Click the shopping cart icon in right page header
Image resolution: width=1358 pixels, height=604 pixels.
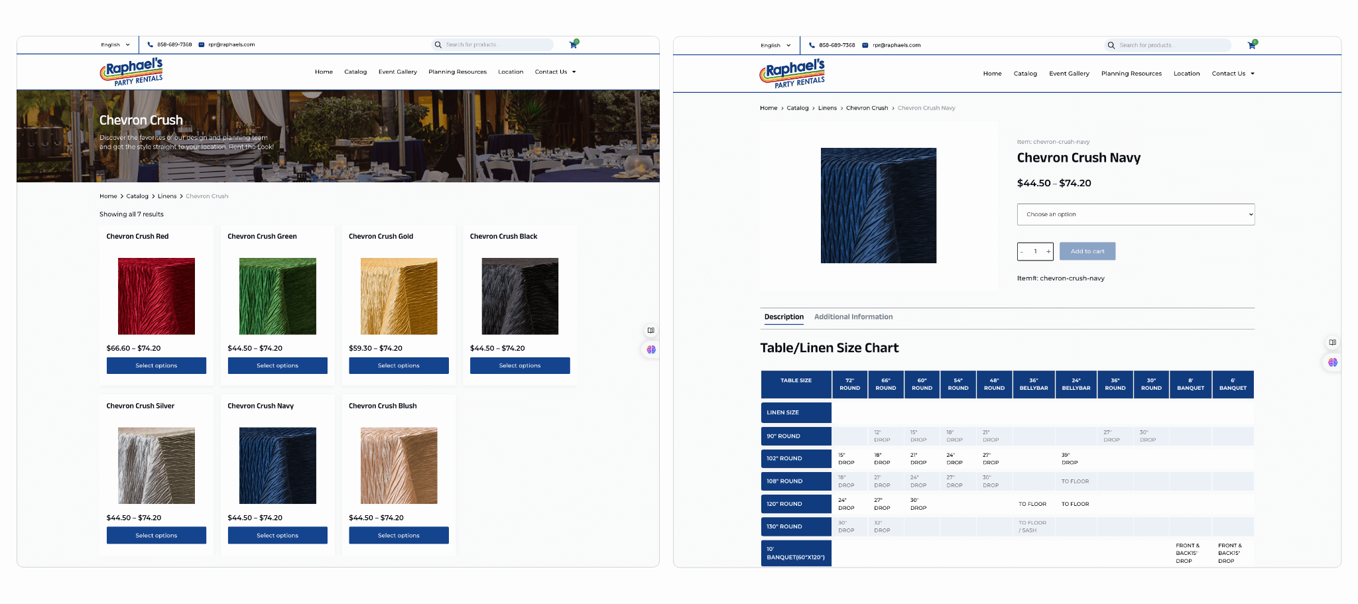point(1251,45)
